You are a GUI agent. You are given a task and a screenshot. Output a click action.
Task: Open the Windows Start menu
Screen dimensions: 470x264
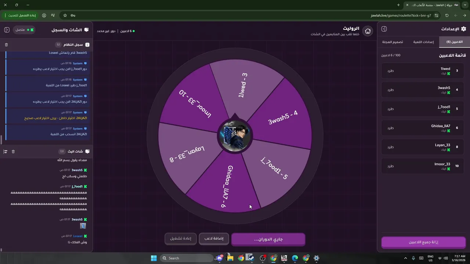[154, 258]
